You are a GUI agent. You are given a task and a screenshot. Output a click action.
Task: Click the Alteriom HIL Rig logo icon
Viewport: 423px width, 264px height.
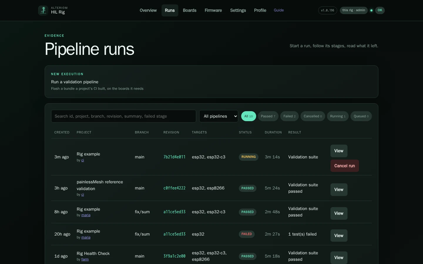point(43,10)
